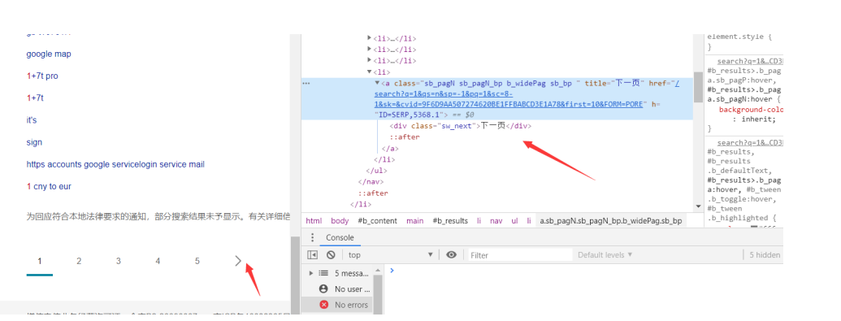The height and width of the screenshot is (321, 841).
Task: Open the google map search suggestion
Action: click(48, 54)
